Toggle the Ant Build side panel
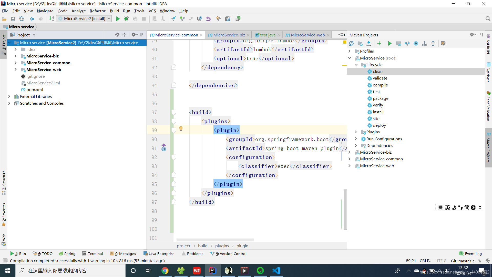The width and height of the screenshot is (492, 277). (x=488, y=44)
